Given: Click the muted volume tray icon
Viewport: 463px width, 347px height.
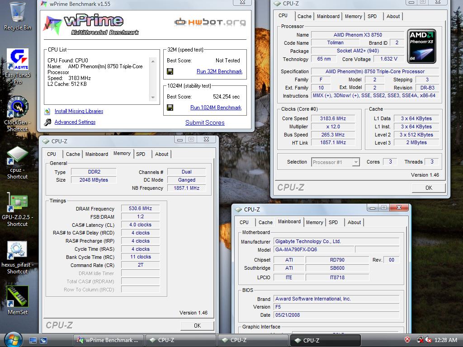Looking at the screenshot, I should (x=428, y=340).
